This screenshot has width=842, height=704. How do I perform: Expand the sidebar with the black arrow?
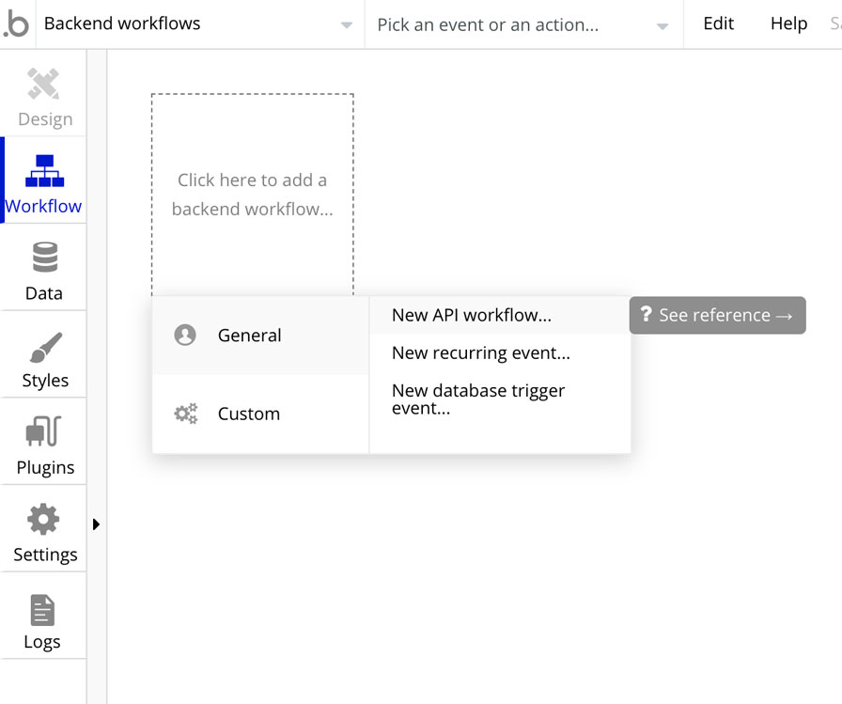(96, 524)
